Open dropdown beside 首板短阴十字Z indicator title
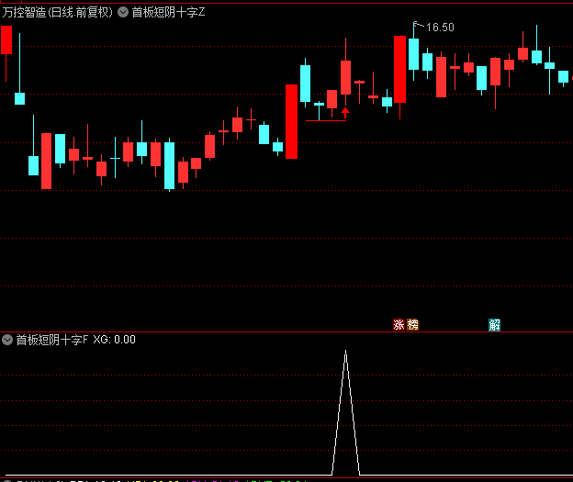This screenshot has width=573, height=482. tap(123, 13)
